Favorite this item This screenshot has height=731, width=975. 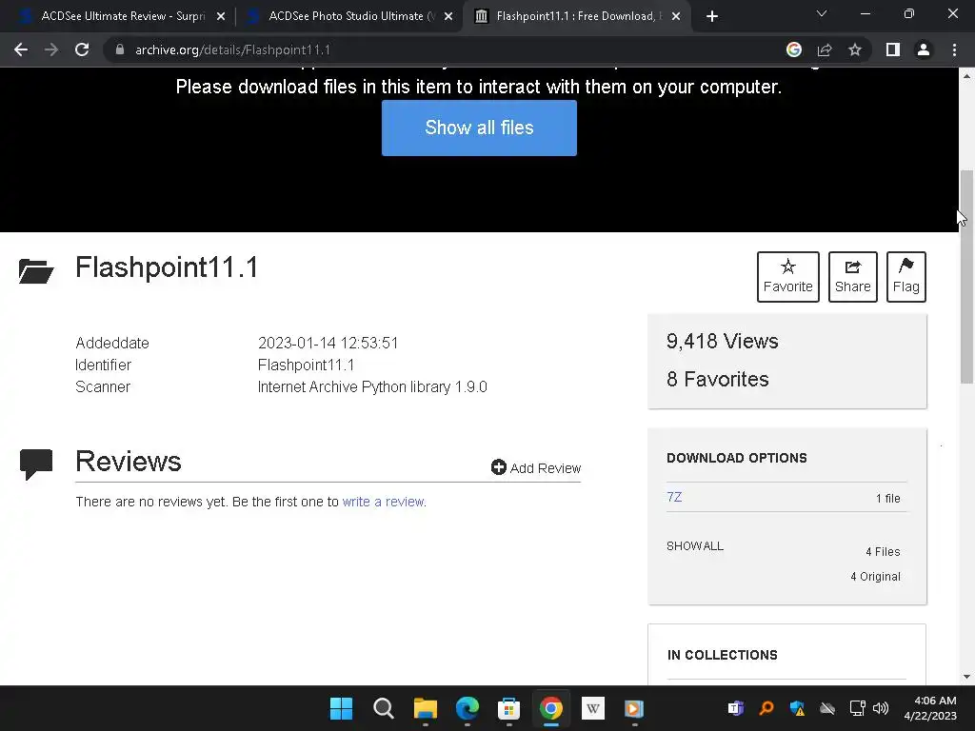(787, 277)
